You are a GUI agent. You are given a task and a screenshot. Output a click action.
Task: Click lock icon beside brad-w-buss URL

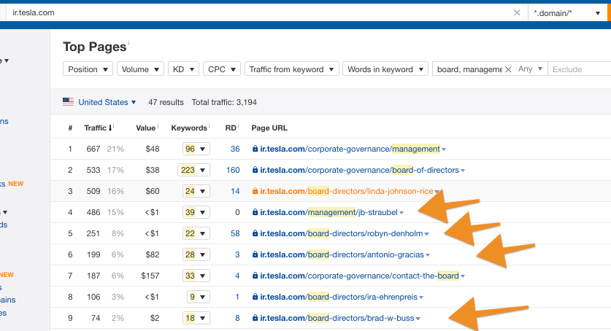(x=255, y=318)
